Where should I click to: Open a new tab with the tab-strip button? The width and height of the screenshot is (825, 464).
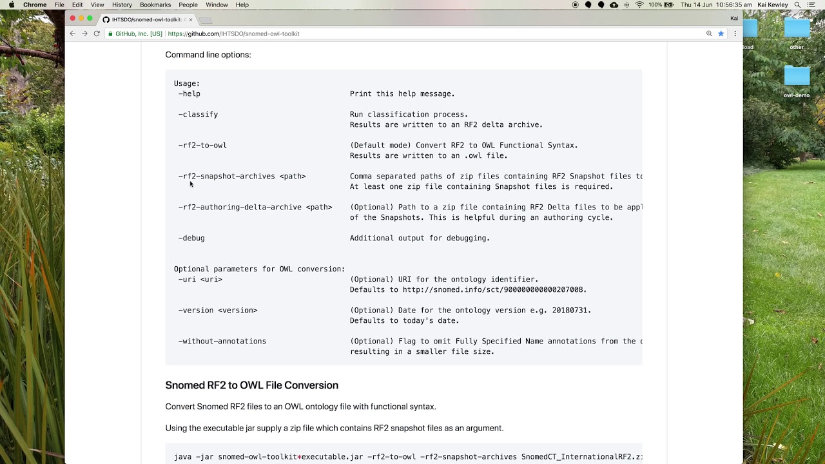coord(205,20)
